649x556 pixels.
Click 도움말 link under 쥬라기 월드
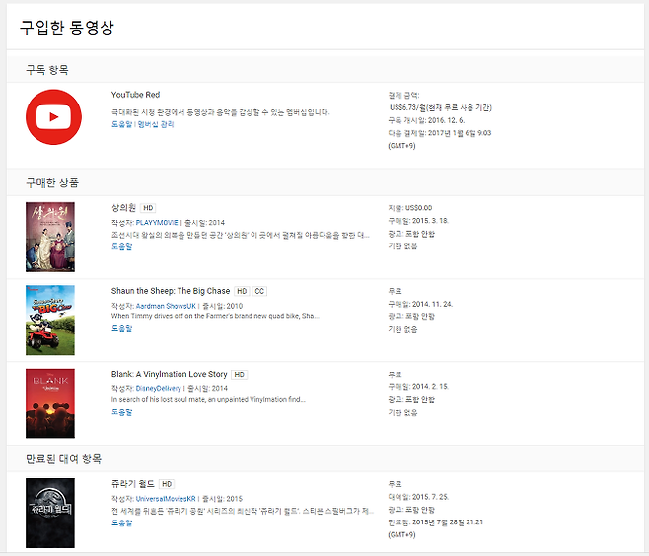(121, 522)
